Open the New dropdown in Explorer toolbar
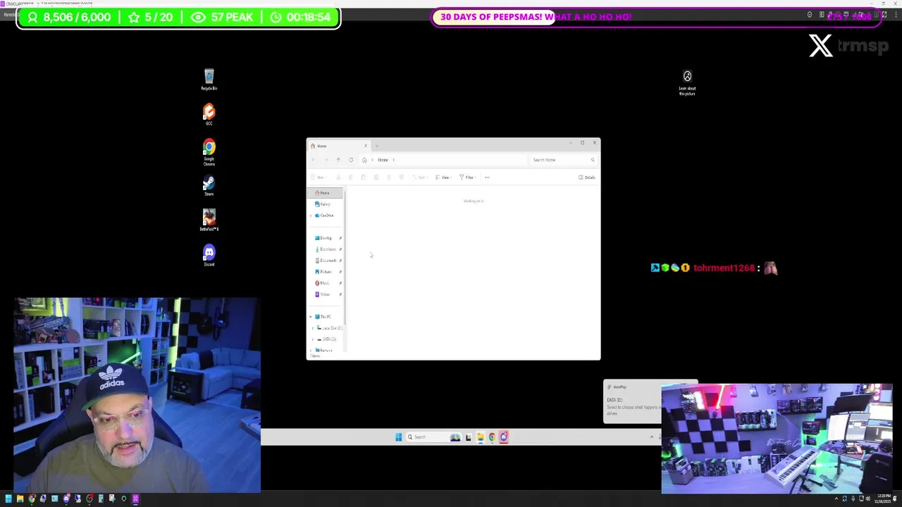 point(320,177)
